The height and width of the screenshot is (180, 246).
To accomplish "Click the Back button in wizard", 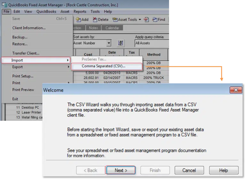I will pyautogui.click(x=91, y=170).
